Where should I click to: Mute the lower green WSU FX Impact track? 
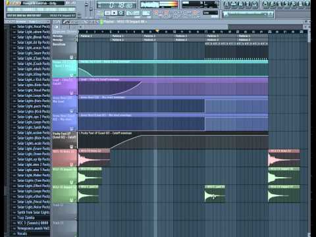point(71,200)
